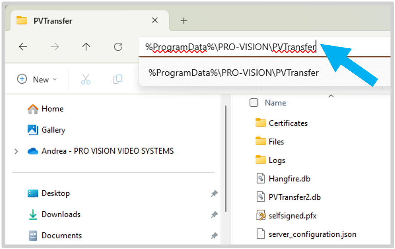Image resolution: width=395 pixels, height=249 pixels.
Task: Close the PVTransfer tab
Action: point(155,20)
